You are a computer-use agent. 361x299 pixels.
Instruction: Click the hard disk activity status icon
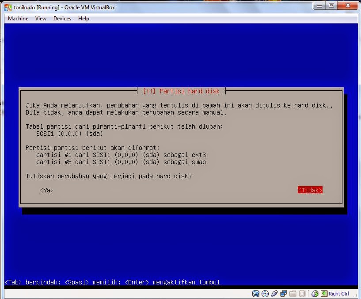(255, 293)
